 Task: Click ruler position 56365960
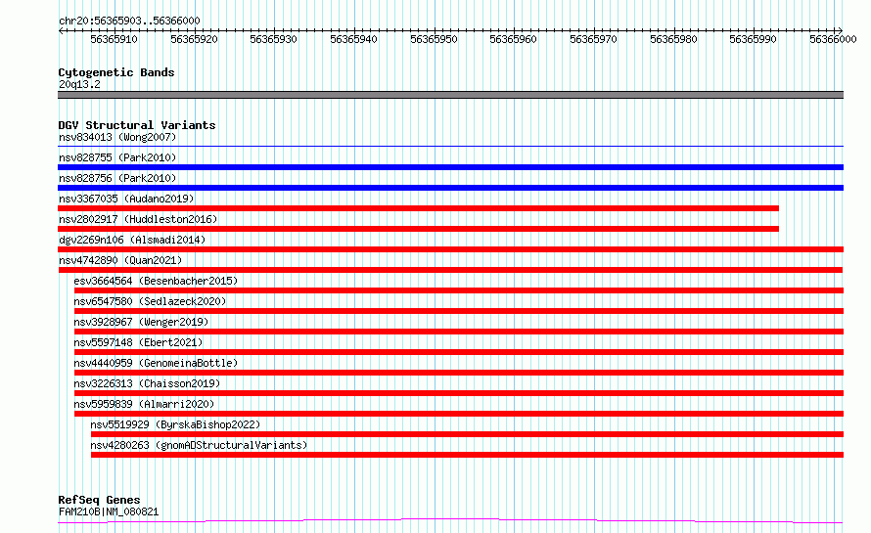[513, 39]
